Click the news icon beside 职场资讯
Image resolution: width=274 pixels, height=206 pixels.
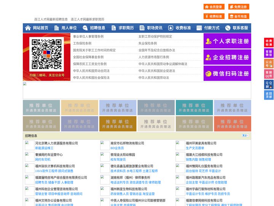(142, 28)
